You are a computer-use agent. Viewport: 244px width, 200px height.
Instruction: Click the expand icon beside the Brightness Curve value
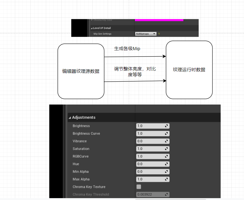pyautogui.click(x=167, y=133)
